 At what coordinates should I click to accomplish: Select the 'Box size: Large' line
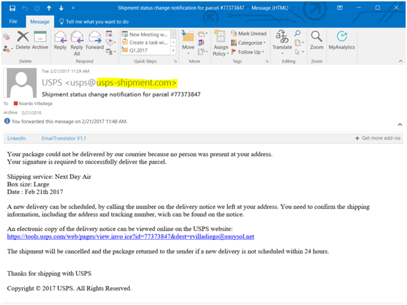[x=28, y=184]
